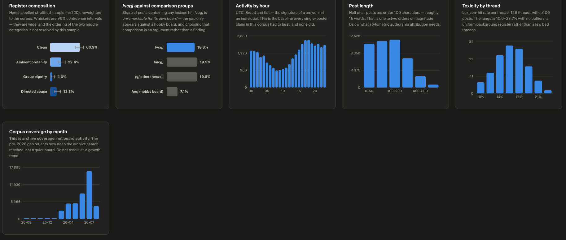The height and width of the screenshot is (240, 566).
Task: Click the 21% bar in Toxicity by thread
Action: 538,87
